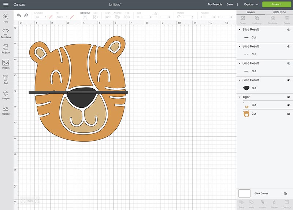Open the hamburger menu
This screenshot has height=210, width=293.
point(6,4)
